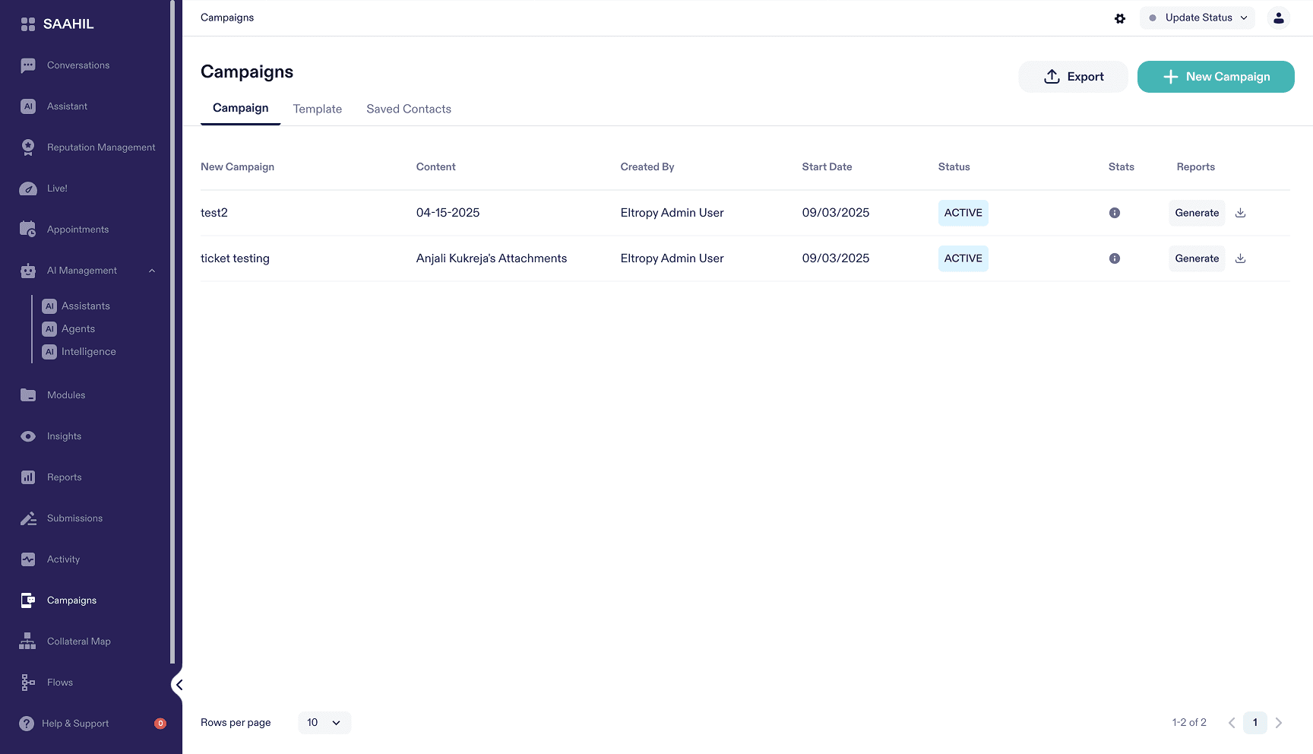Click ACTIVE status badge for ticket testing
Screen dimensions: 1313x754
click(x=963, y=258)
